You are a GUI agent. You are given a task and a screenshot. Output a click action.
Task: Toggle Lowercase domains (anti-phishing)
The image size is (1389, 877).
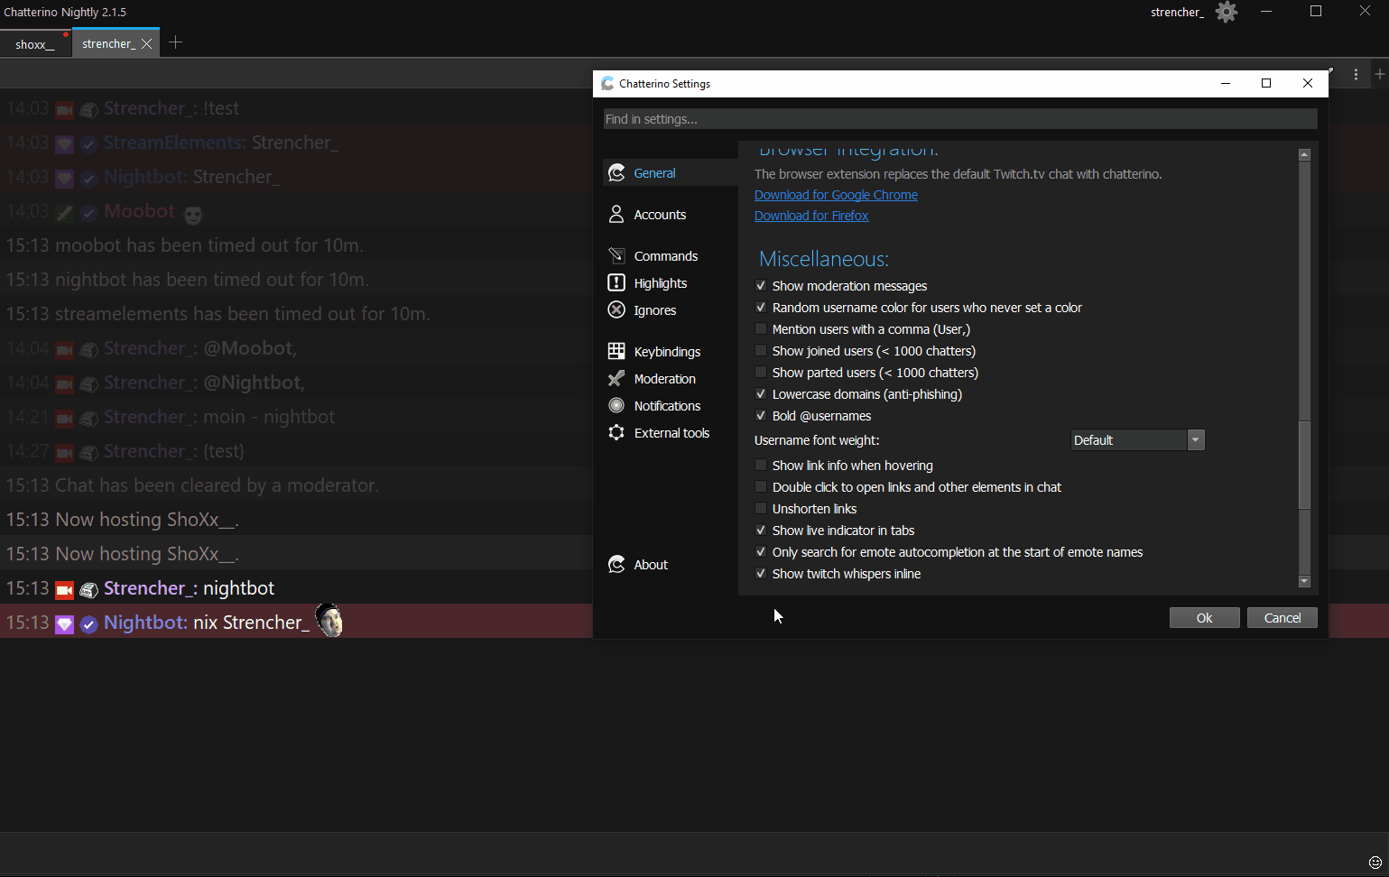pos(761,393)
